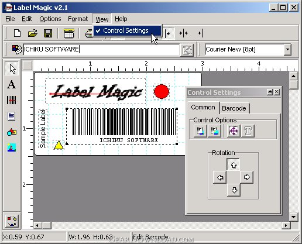Rotate control right with arrow button
This screenshot has height=244, width=302.
246,177
